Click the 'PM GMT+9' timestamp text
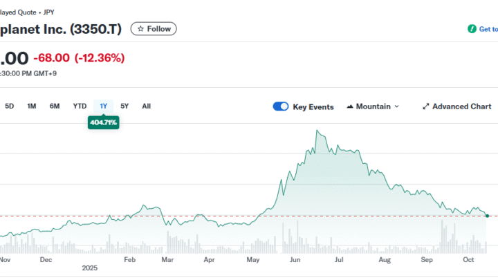 point(39,73)
